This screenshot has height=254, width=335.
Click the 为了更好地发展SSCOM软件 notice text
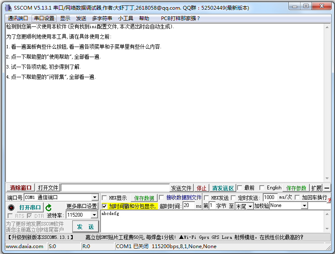coord(34,224)
